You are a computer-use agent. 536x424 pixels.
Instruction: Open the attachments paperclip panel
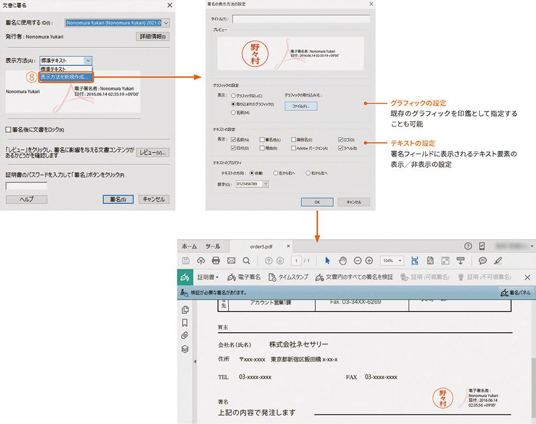[x=185, y=336]
